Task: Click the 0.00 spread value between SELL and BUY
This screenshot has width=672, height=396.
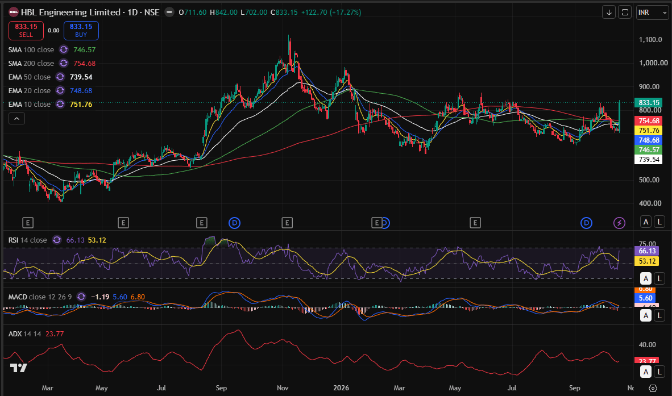Action: 53,30
